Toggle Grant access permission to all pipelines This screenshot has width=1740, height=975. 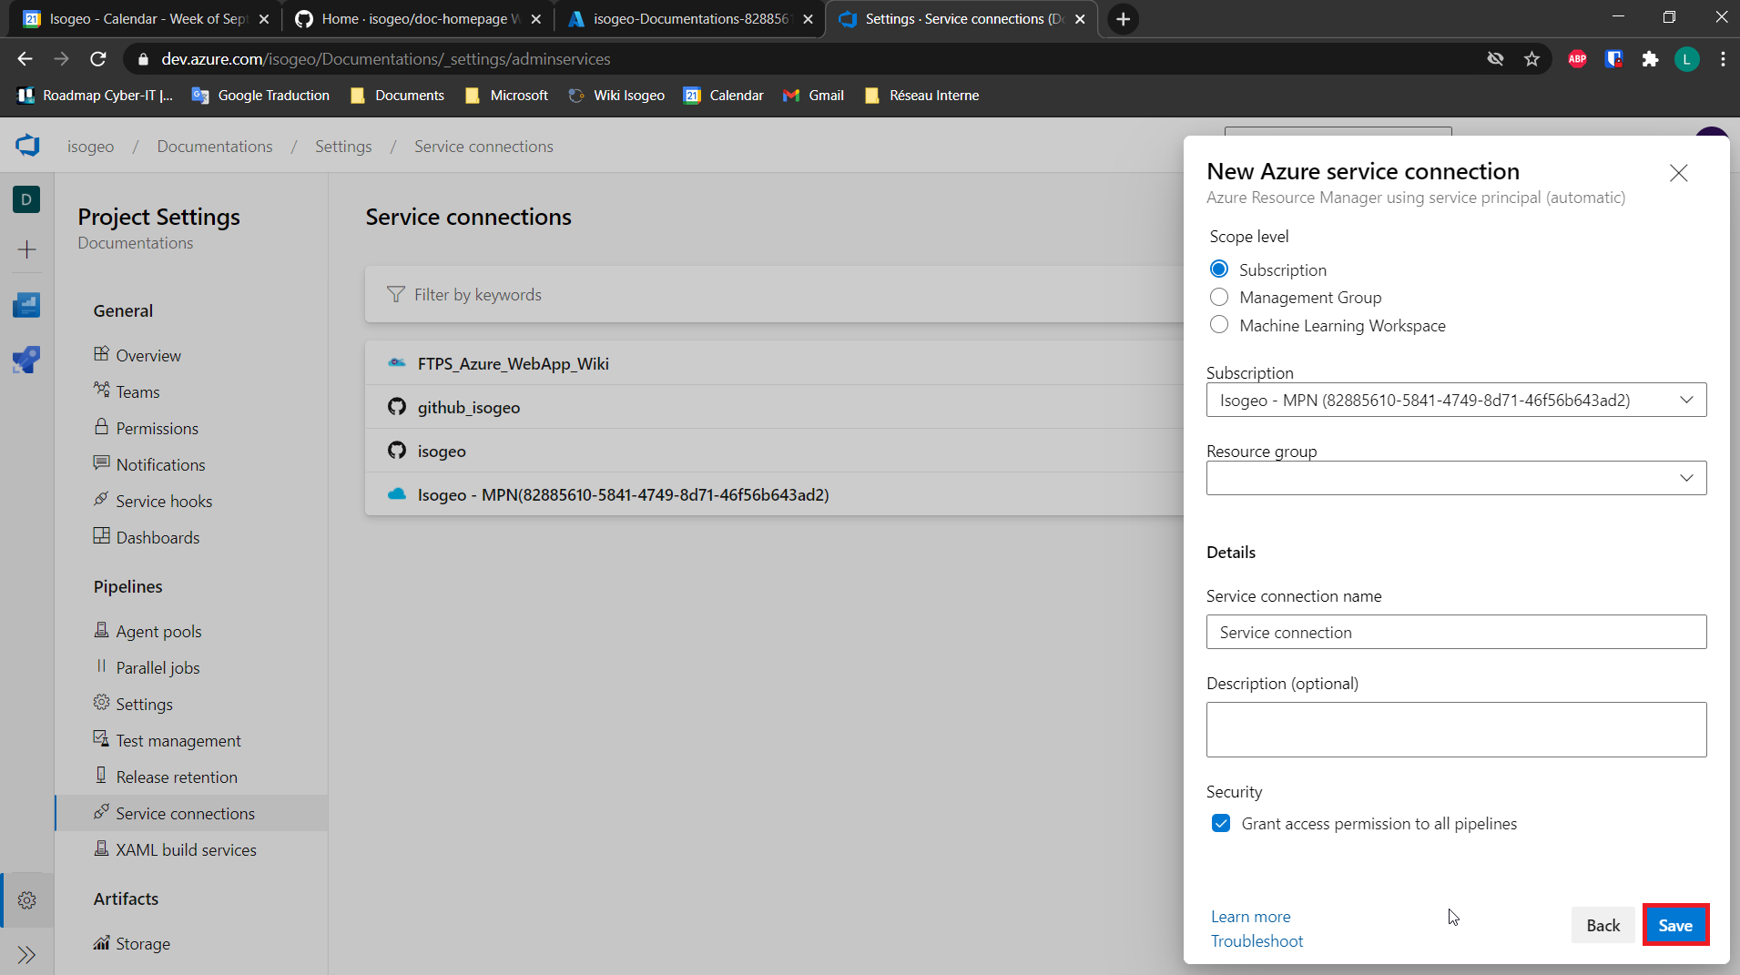pos(1221,823)
